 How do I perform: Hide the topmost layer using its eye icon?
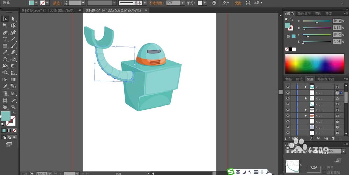[288, 87]
